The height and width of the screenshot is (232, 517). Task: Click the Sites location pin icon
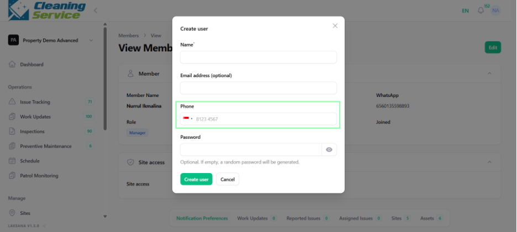click(12, 213)
